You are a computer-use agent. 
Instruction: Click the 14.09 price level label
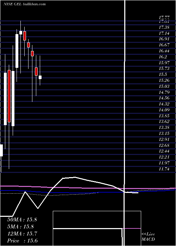tap(164, 110)
